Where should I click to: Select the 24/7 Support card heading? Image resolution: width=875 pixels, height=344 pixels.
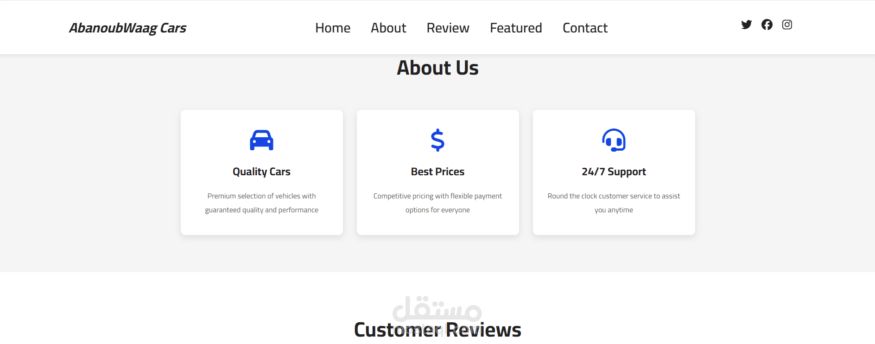[x=614, y=172]
